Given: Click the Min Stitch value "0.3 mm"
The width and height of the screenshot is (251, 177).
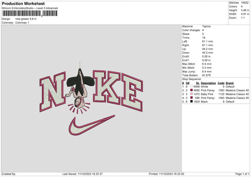Looking at the screenshot, I should click(207, 68).
